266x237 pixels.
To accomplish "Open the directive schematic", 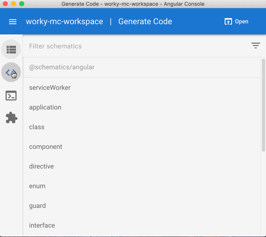I will (142, 166).
